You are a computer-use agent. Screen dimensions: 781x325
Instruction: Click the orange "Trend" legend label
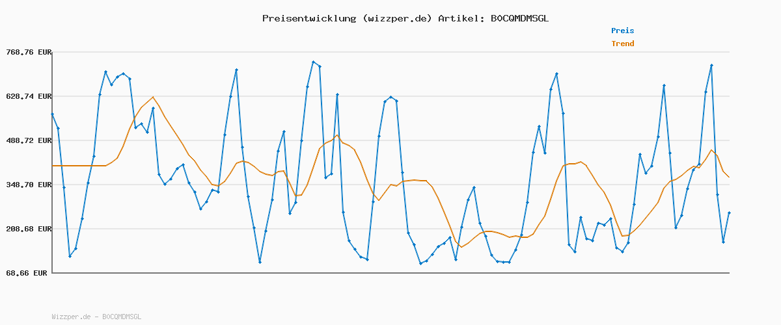click(x=622, y=44)
